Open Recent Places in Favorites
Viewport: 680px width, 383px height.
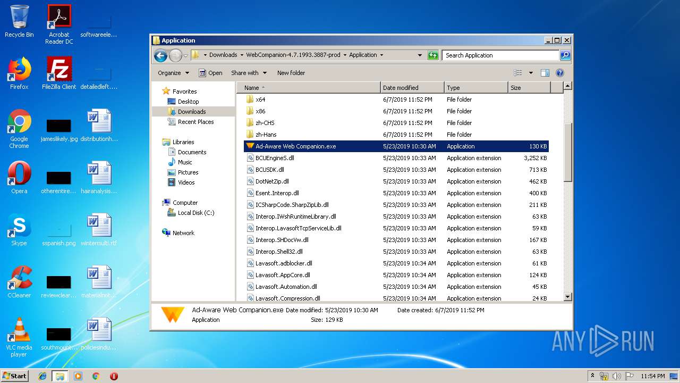tap(195, 122)
